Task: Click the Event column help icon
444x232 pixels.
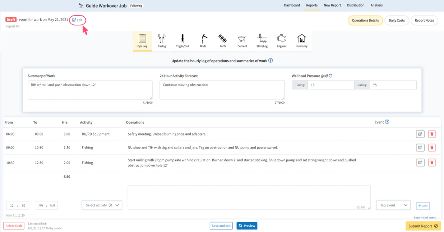Action: [x=387, y=122]
